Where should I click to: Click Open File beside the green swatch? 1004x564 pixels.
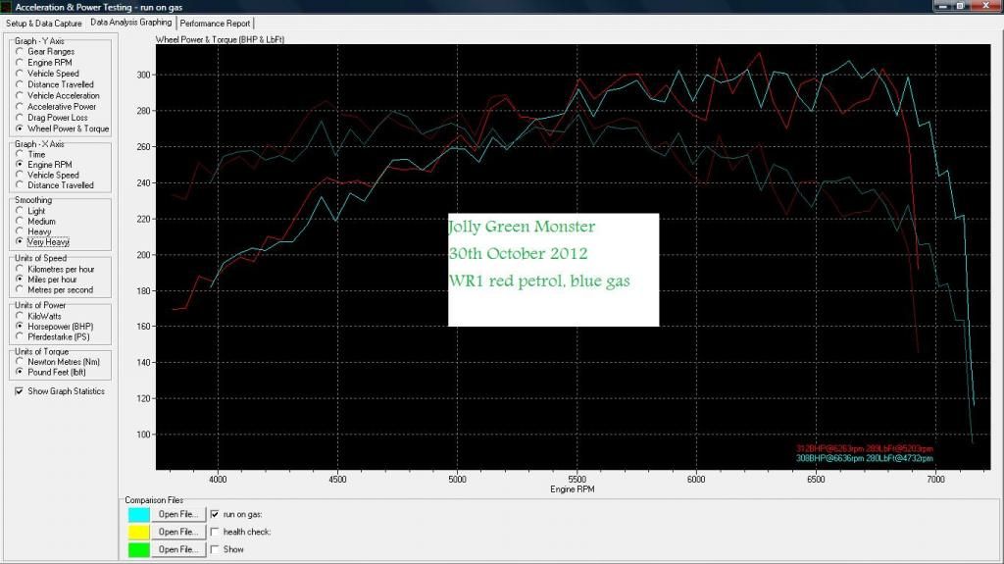(x=178, y=549)
